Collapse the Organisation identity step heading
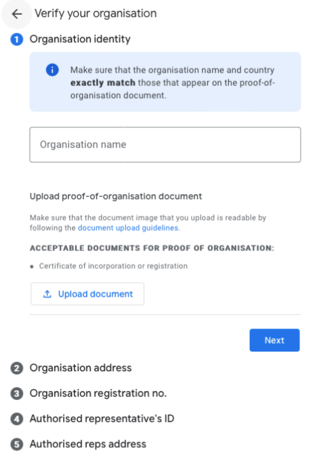This screenshot has width=309, height=456. click(80, 39)
